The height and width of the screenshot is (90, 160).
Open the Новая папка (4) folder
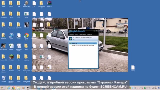tap(26, 79)
